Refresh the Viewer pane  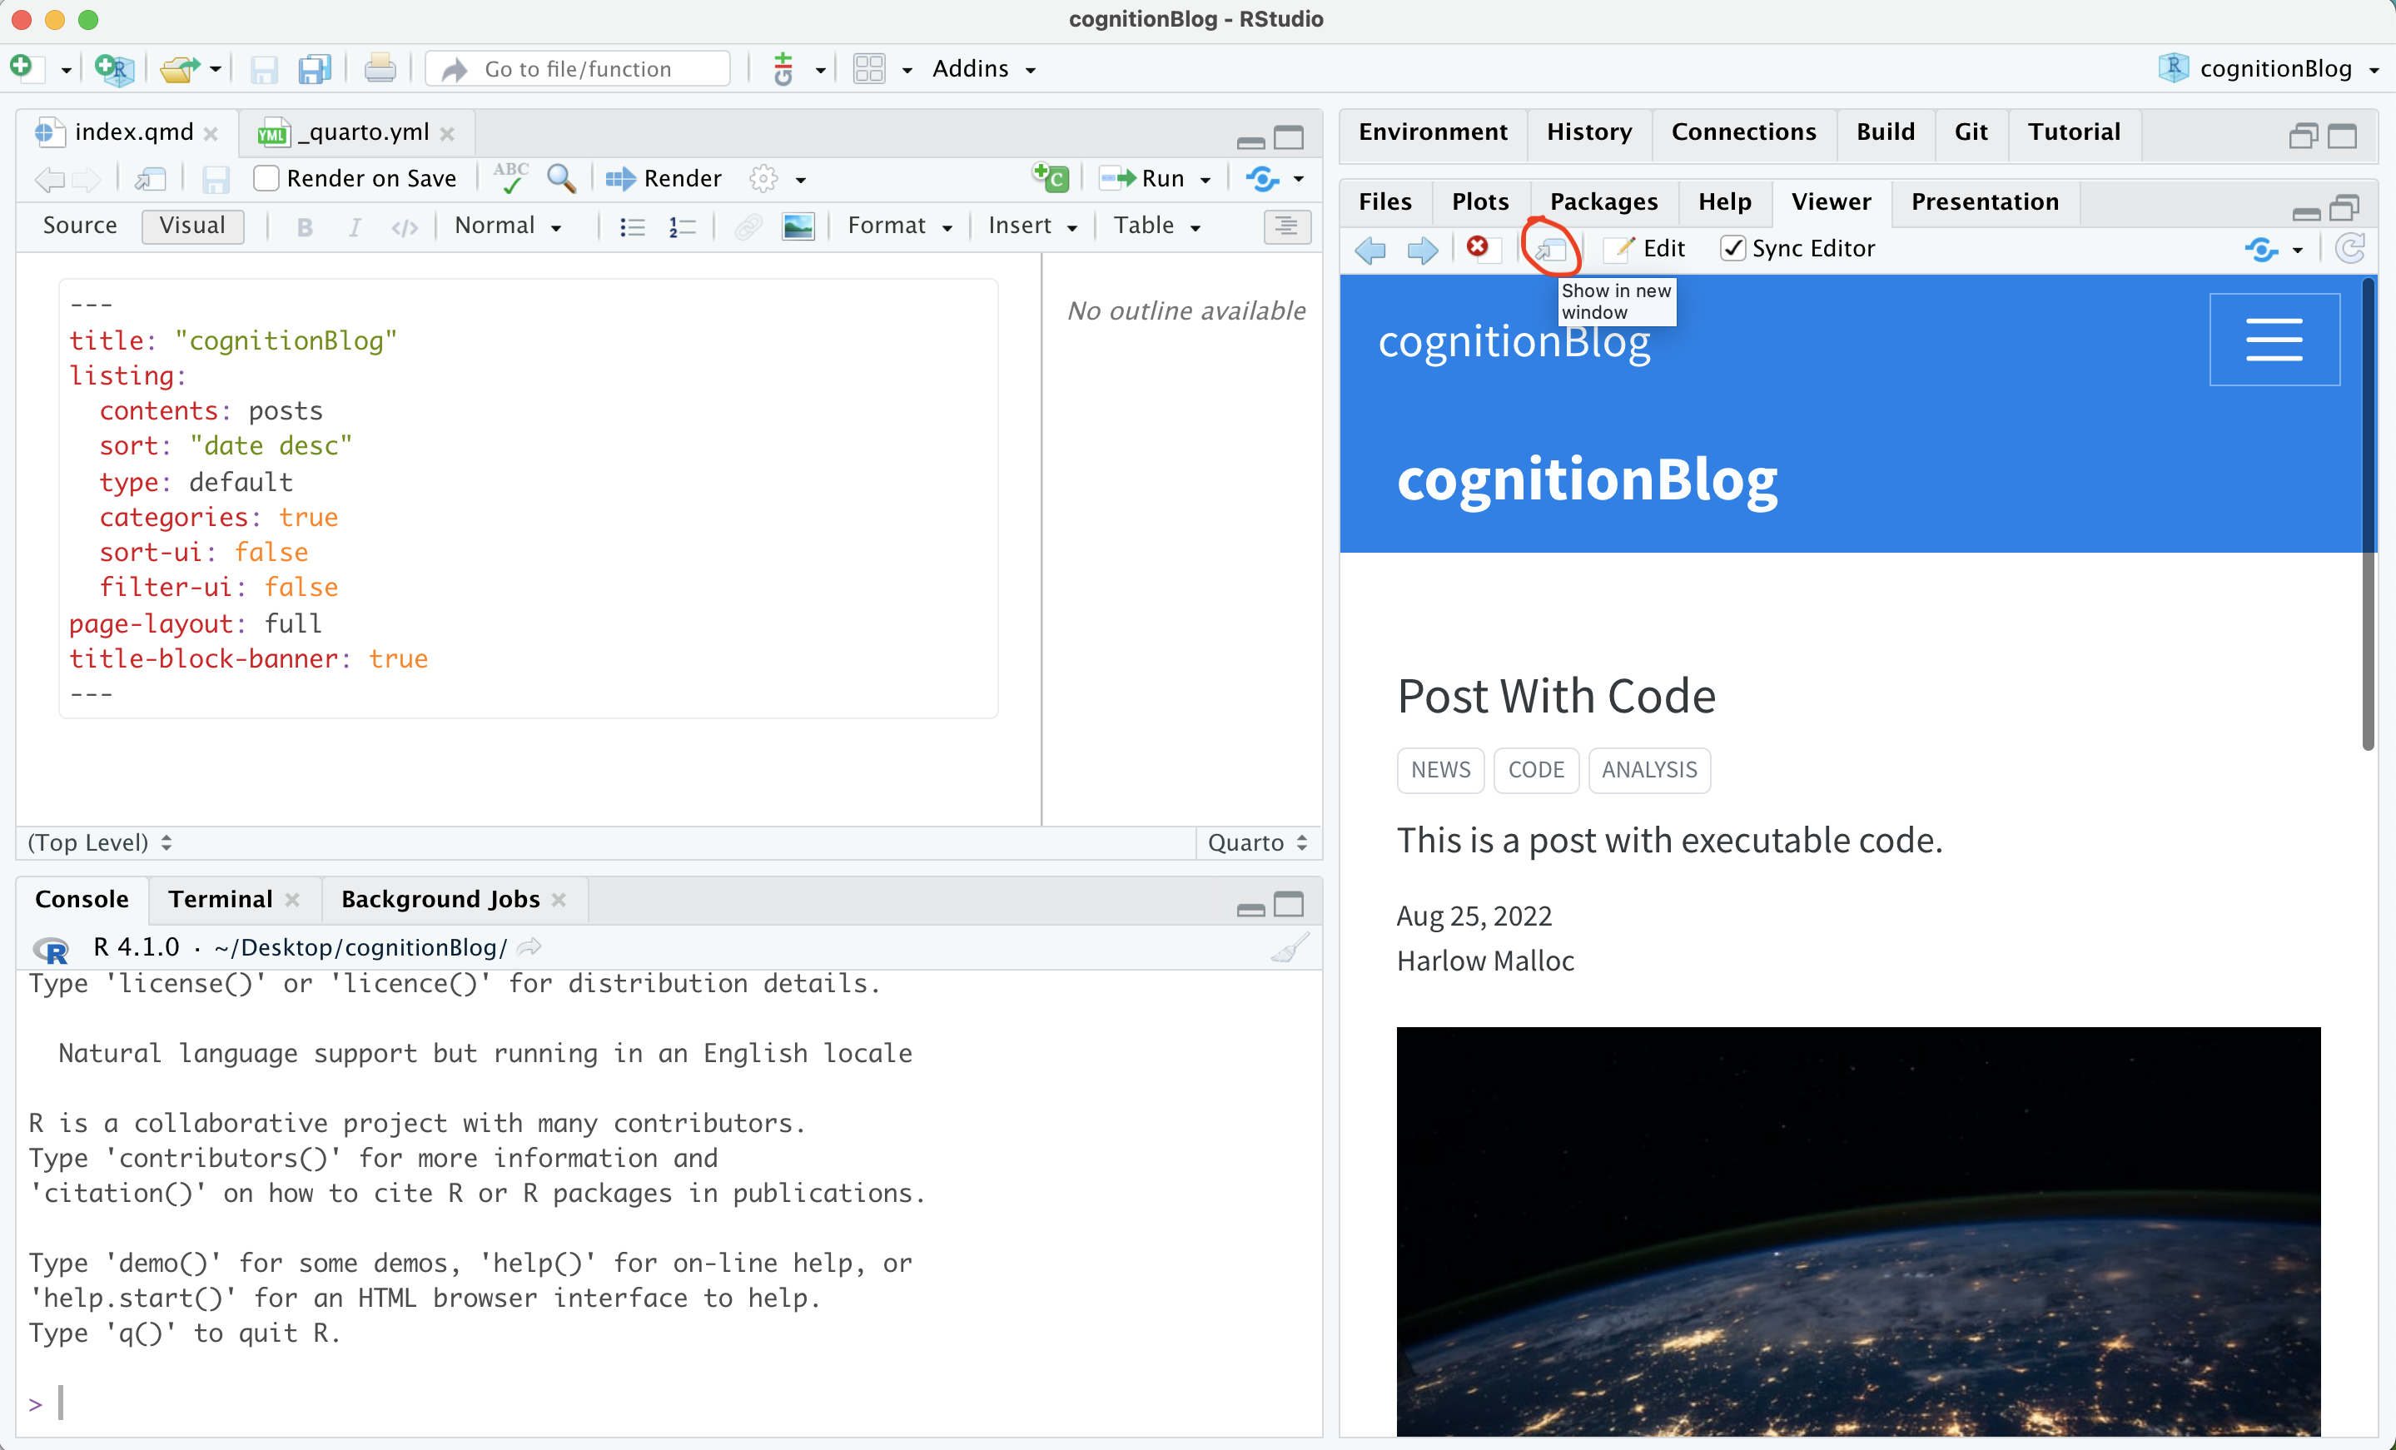tap(2350, 249)
